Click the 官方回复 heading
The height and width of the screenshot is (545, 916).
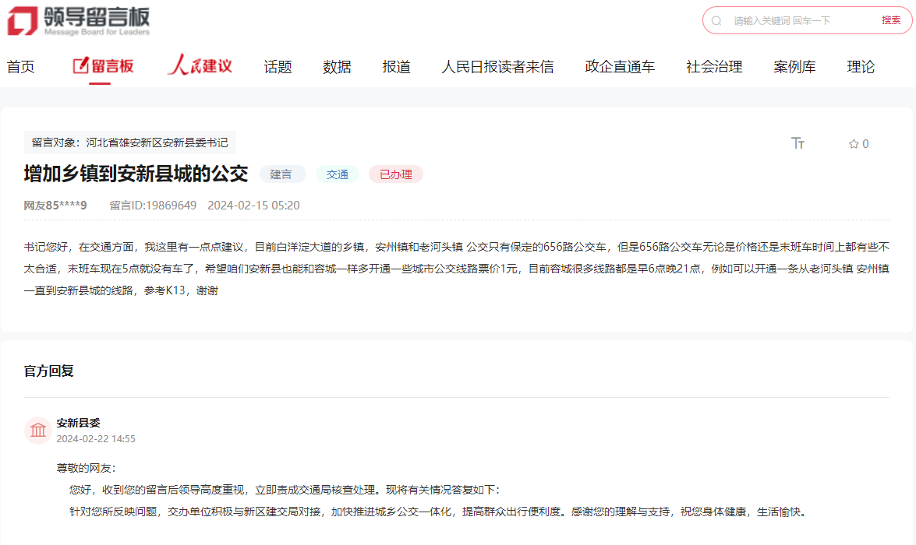(49, 371)
